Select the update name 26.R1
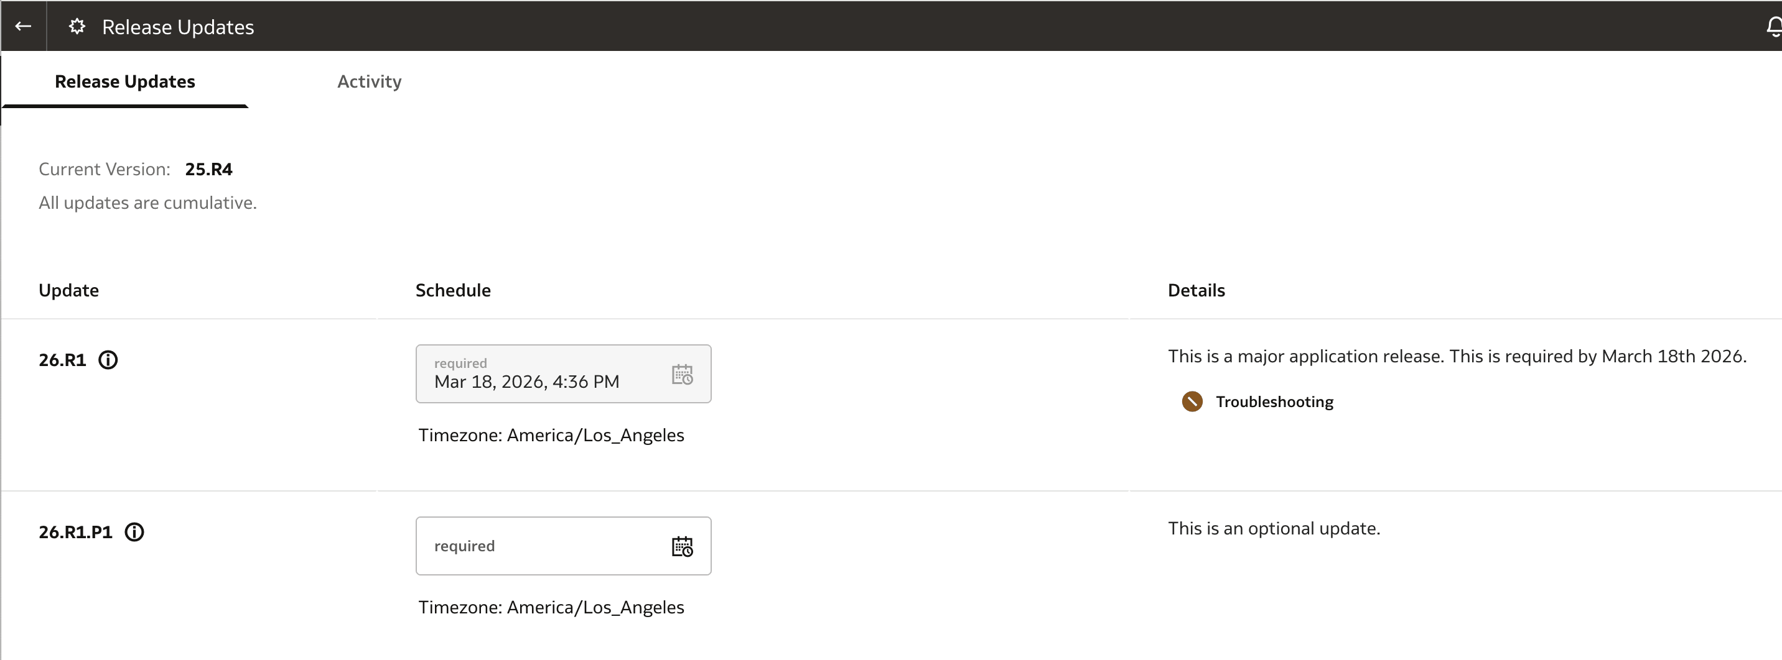This screenshot has width=1782, height=660. [x=62, y=359]
